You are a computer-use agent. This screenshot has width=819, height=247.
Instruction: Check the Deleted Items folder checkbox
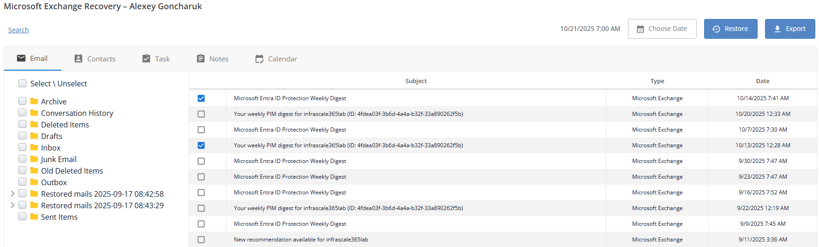pyautogui.click(x=22, y=124)
